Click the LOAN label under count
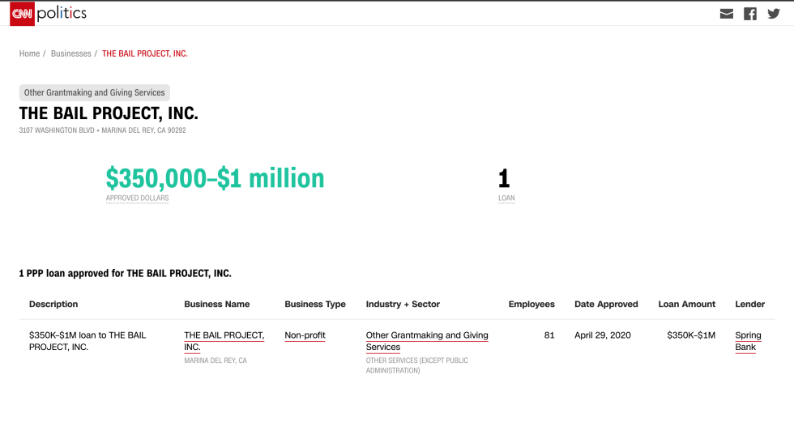The image size is (794, 448). (506, 198)
